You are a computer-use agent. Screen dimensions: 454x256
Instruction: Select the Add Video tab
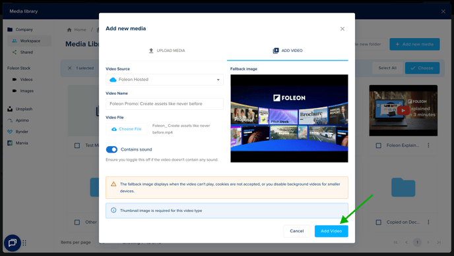pyautogui.click(x=288, y=51)
